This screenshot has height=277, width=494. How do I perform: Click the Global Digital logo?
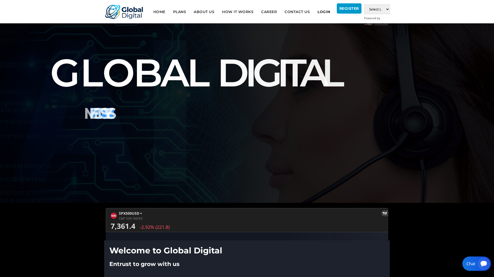pyautogui.click(x=124, y=12)
